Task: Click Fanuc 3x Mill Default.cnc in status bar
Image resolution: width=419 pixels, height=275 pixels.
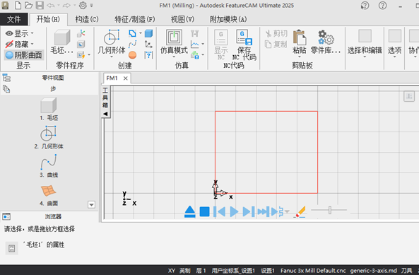Action: pos(313,271)
